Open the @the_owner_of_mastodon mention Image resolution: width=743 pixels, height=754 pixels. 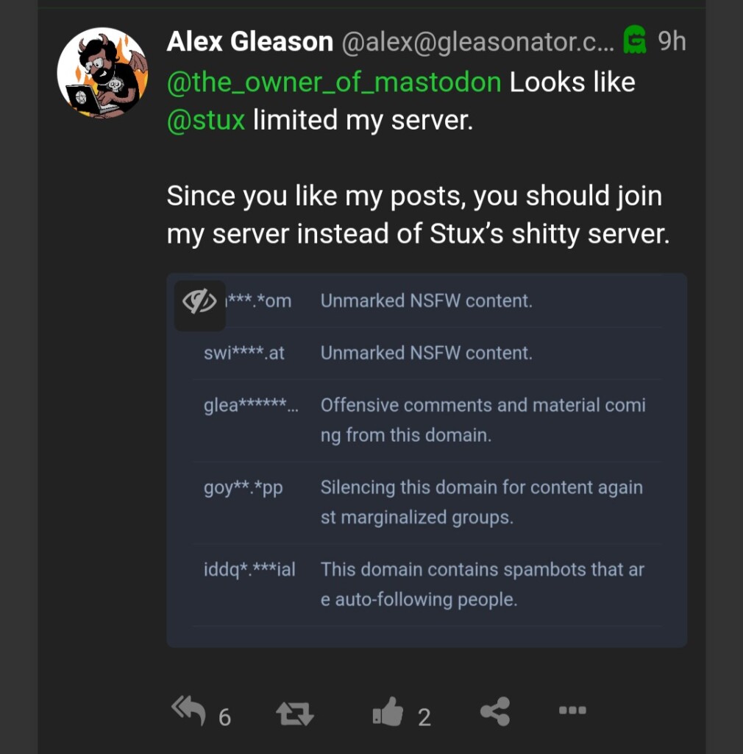coord(334,82)
